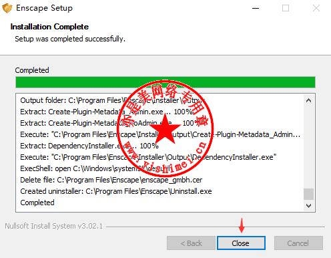Viewport: 331px width, 258px height.
Task: Click the Close button to finish setup
Action: pos(241,243)
